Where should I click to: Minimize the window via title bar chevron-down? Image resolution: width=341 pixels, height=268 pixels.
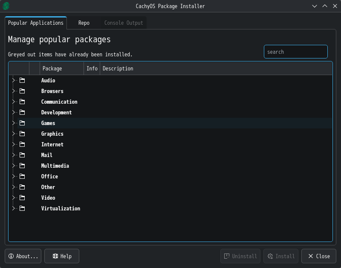pyautogui.click(x=315, y=6)
